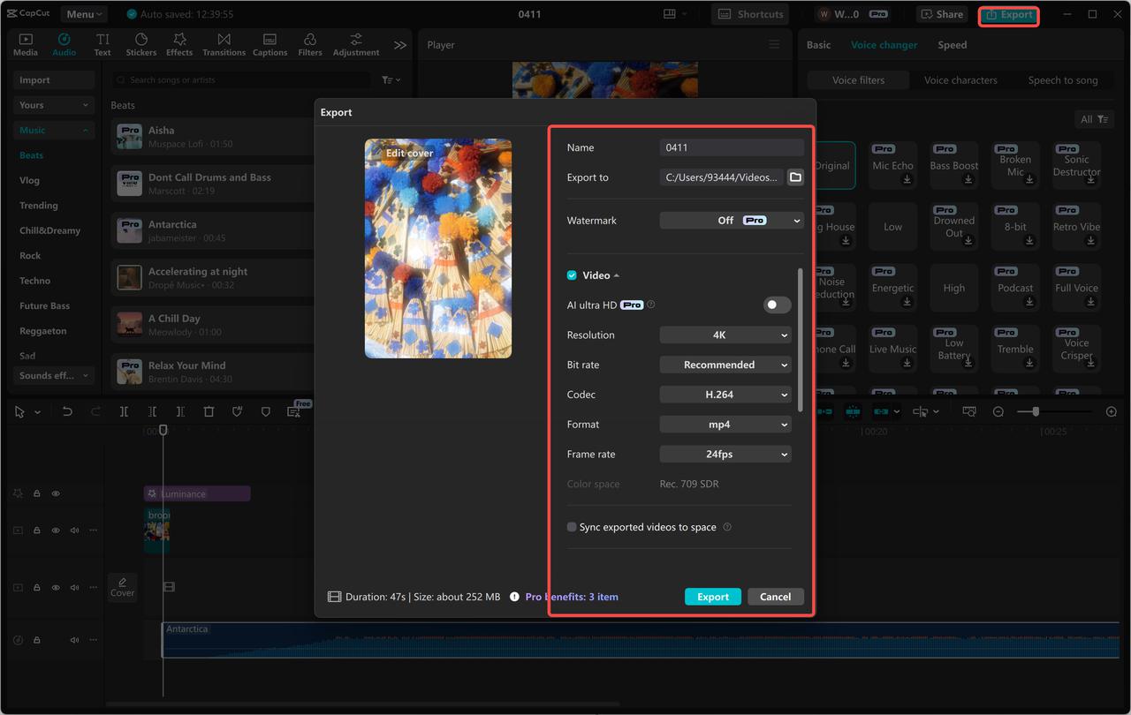1131x715 pixels.
Task: Open the Resolution dropdown set to 4K
Action: pos(725,335)
